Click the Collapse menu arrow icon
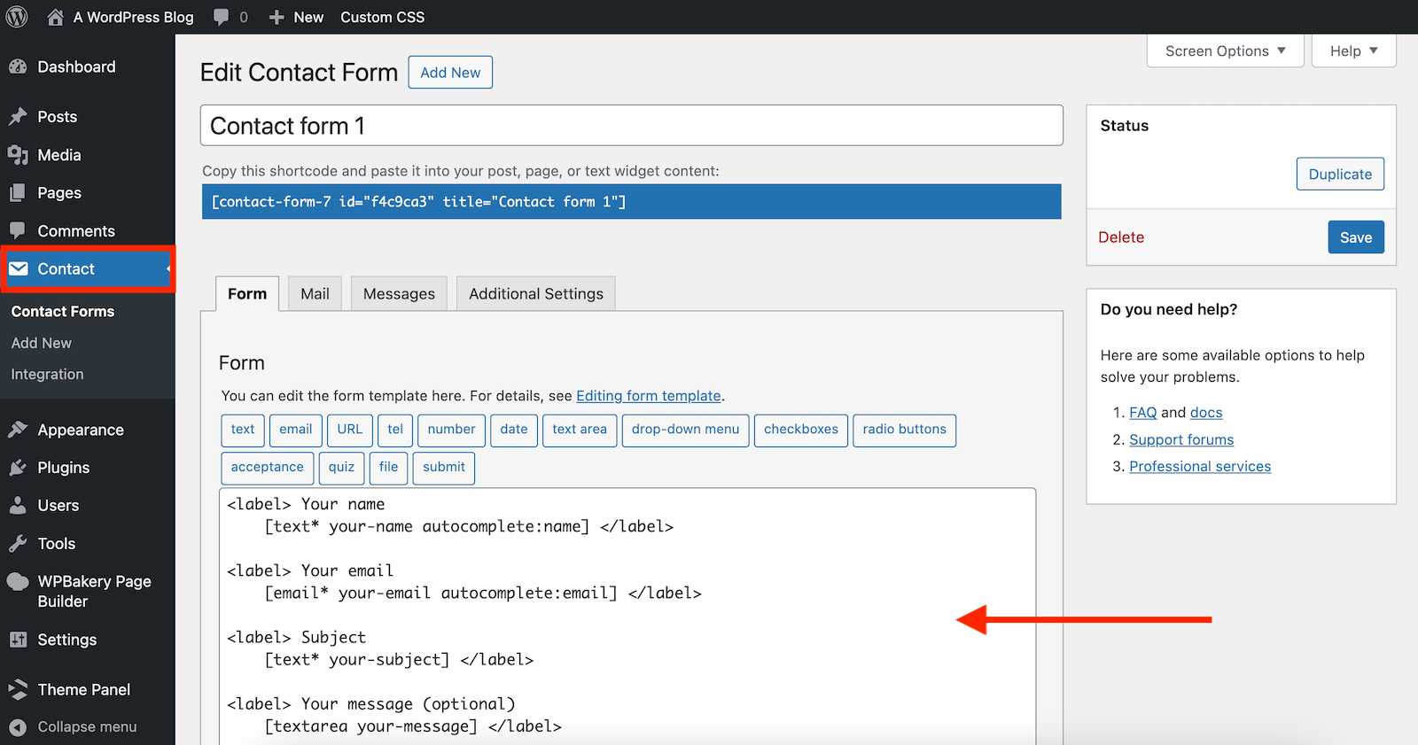This screenshot has width=1418, height=745. 18,727
